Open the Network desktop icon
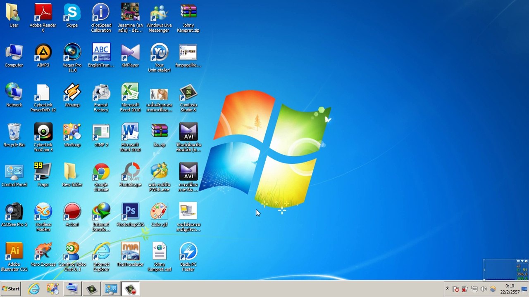 14,95
